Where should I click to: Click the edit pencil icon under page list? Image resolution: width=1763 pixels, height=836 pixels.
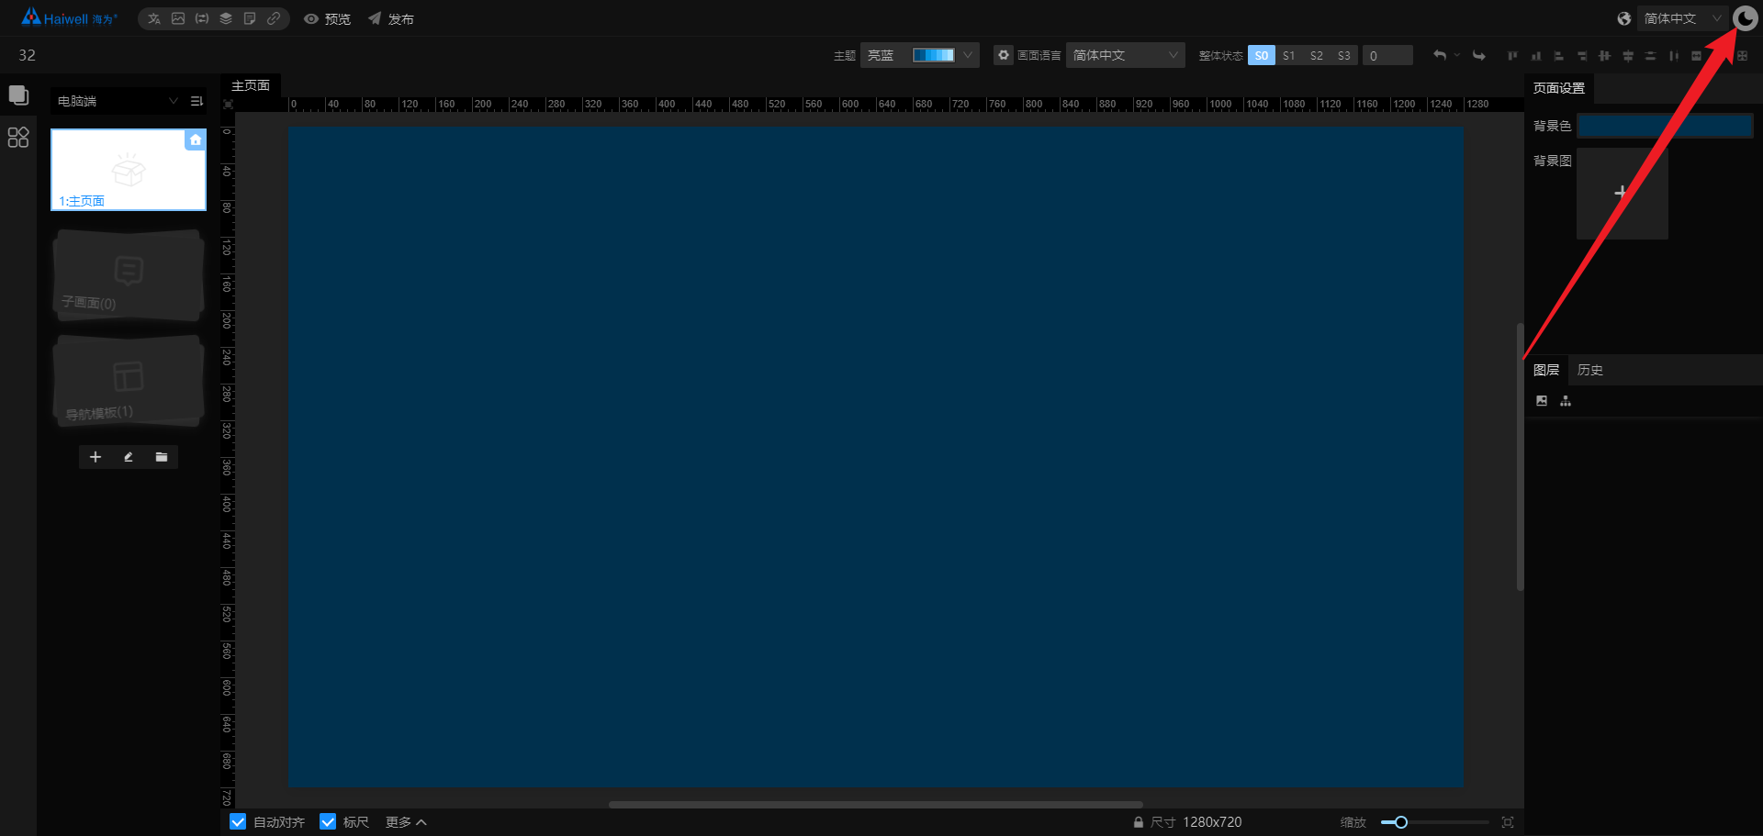pyautogui.click(x=129, y=457)
